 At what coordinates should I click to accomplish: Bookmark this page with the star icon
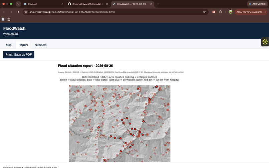[204, 12]
